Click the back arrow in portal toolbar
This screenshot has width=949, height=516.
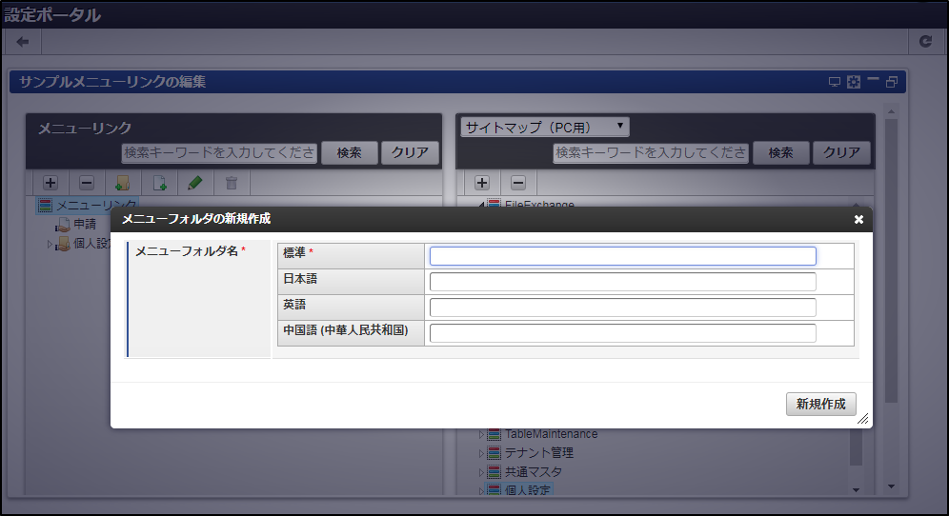pyautogui.click(x=23, y=42)
